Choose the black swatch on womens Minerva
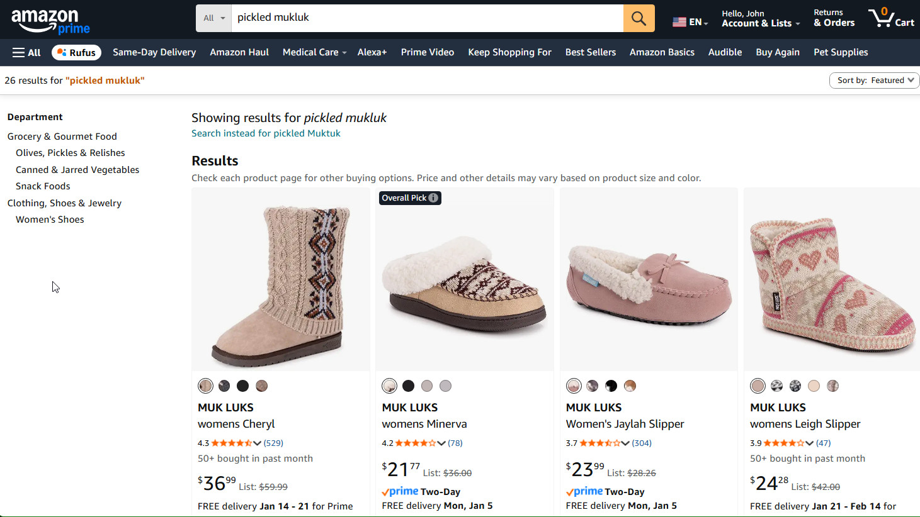The height and width of the screenshot is (517, 920). click(408, 386)
